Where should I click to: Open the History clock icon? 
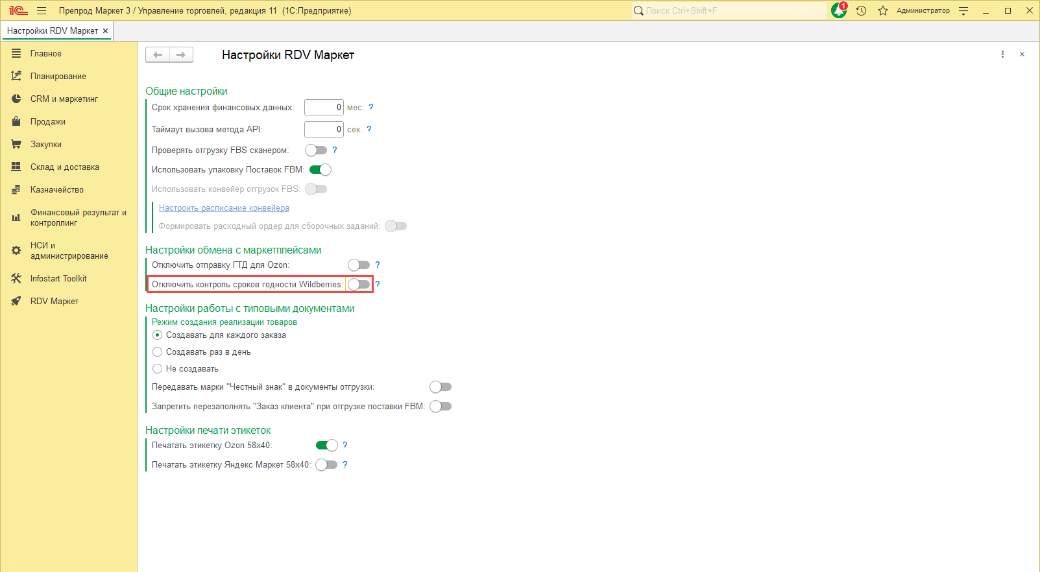click(861, 10)
